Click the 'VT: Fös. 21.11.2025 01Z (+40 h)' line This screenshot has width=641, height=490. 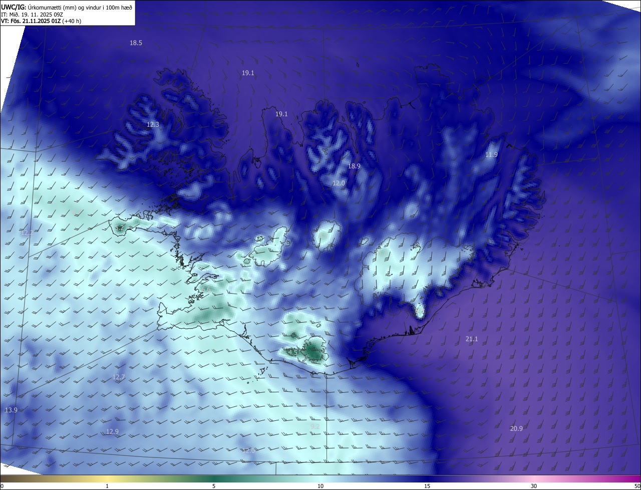[x=41, y=21]
